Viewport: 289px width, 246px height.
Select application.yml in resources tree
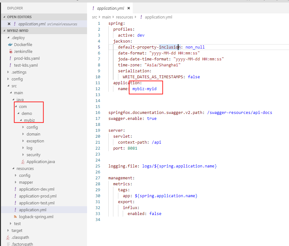[33, 210]
